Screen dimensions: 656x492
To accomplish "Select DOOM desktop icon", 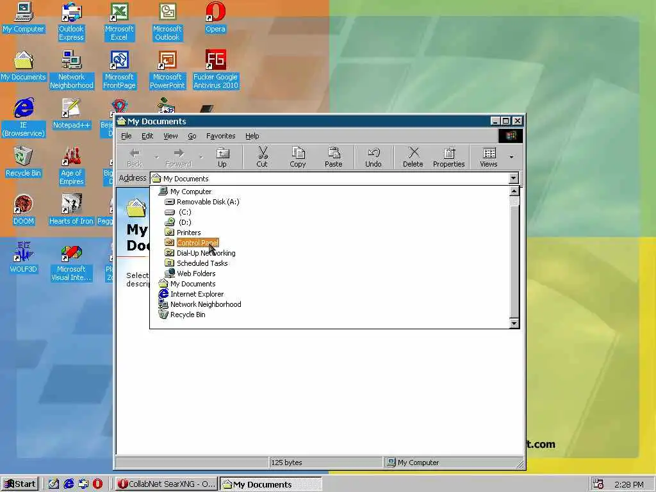I will point(23,210).
